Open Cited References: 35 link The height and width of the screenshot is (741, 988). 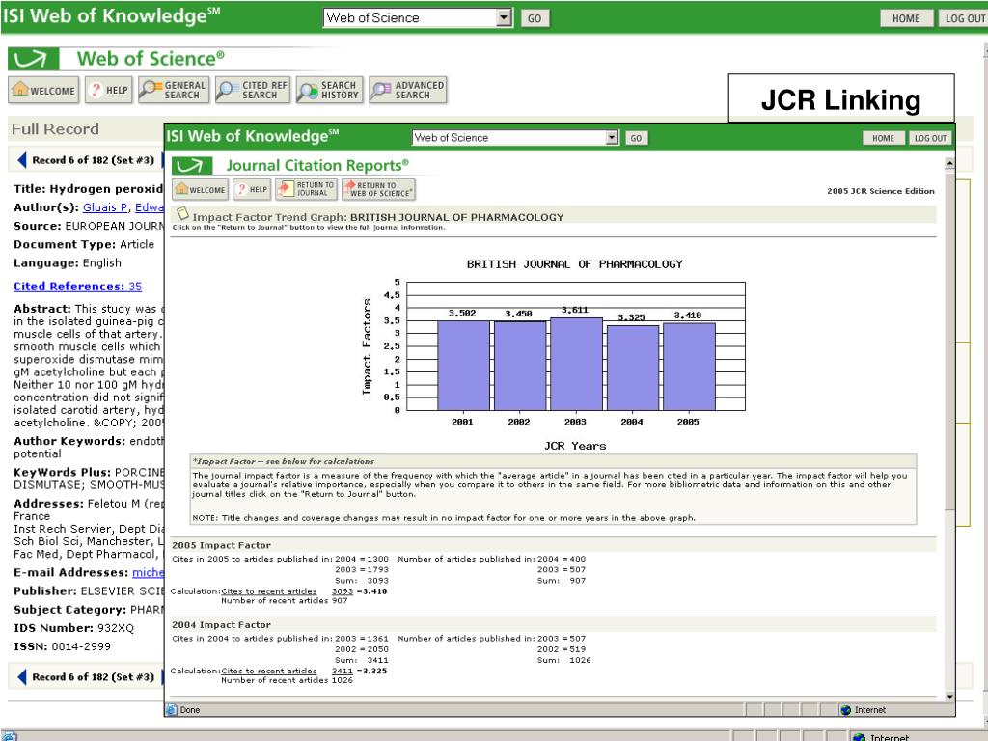[77, 286]
